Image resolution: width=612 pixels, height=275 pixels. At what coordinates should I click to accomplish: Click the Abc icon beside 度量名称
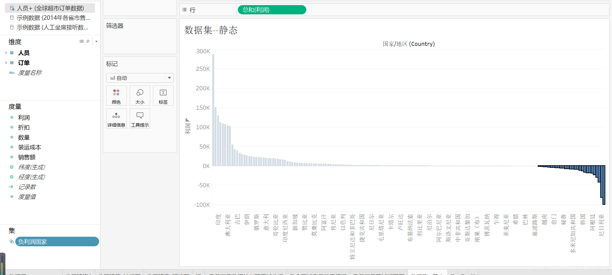[x=12, y=73]
